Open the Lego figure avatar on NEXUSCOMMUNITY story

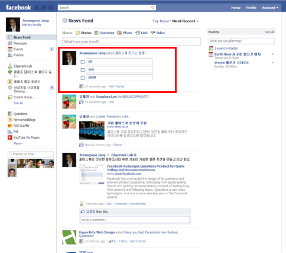(69, 102)
